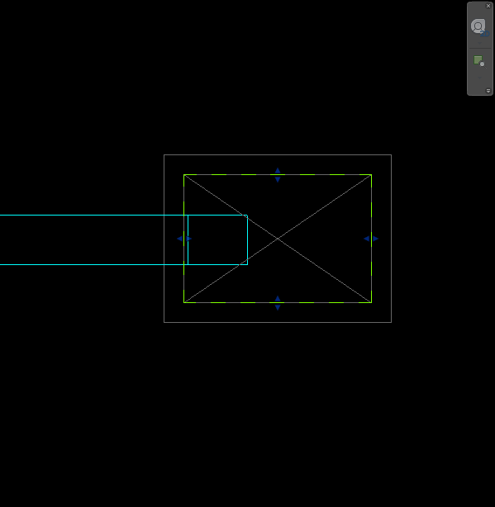The height and width of the screenshot is (507, 495).
Task: Click the right-pointing handle inside left edge
Action: [189, 239]
